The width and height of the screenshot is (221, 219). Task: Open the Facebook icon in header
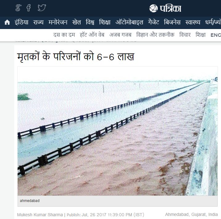(29, 8)
